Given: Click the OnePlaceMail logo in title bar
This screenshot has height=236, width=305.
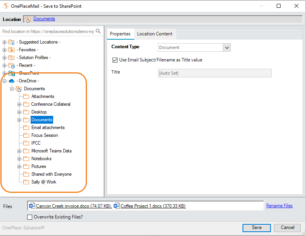Looking at the screenshot, I should [x=6, y=6].
